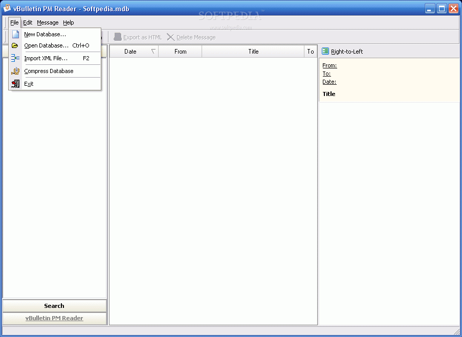
Task: Click the To: label in the preview header
Action: pyautogui.click(x=326, y=74)
